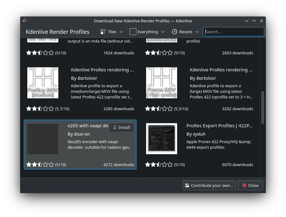This screenshot has width=286, height=217.
Task: Click star rating of 3292 downloads profile
Action: (159, 109)
